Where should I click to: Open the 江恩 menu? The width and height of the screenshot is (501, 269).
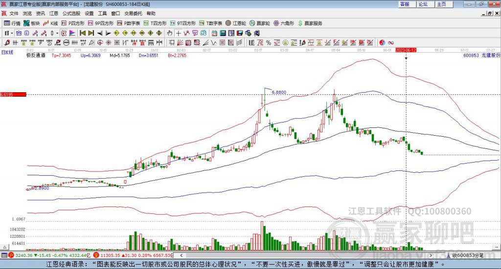54,13
